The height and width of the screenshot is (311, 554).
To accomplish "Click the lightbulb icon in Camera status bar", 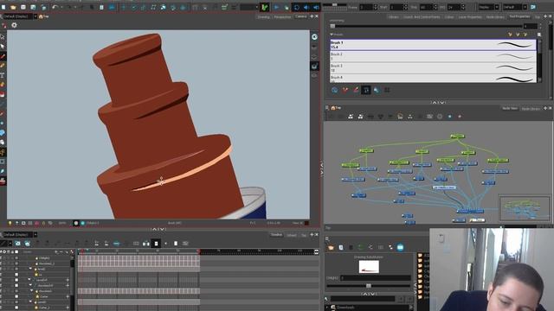I will [x=10, y=223].
